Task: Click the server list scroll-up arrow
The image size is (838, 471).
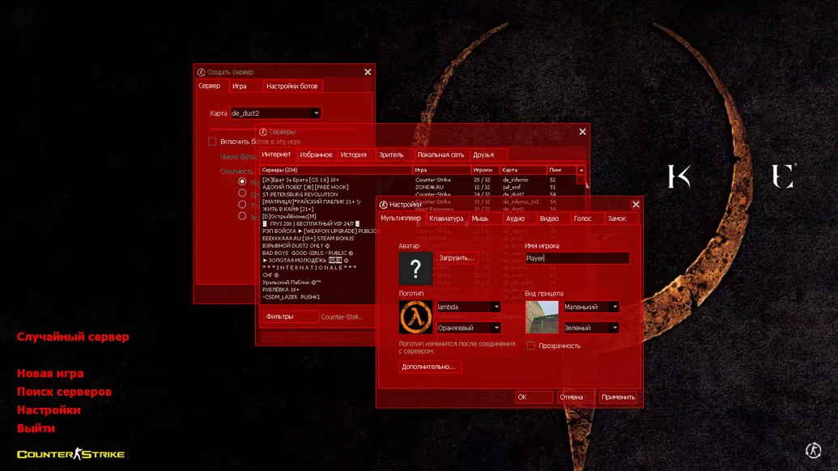Action: click(x=581, y=170)
